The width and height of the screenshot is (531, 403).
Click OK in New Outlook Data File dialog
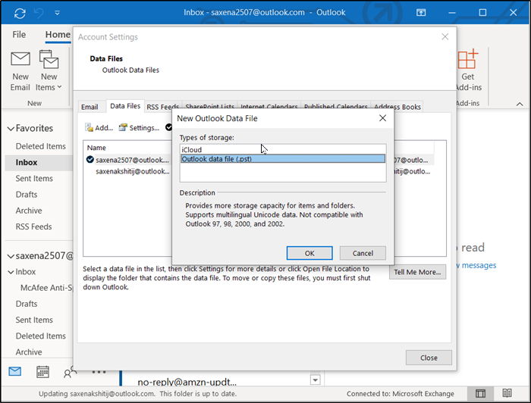(x=309, y=253)
